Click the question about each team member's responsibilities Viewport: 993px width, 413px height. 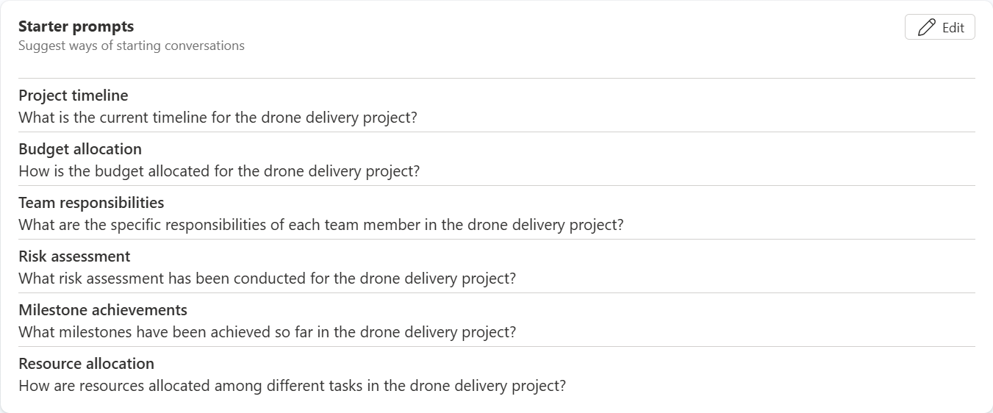tap(320, 225)
